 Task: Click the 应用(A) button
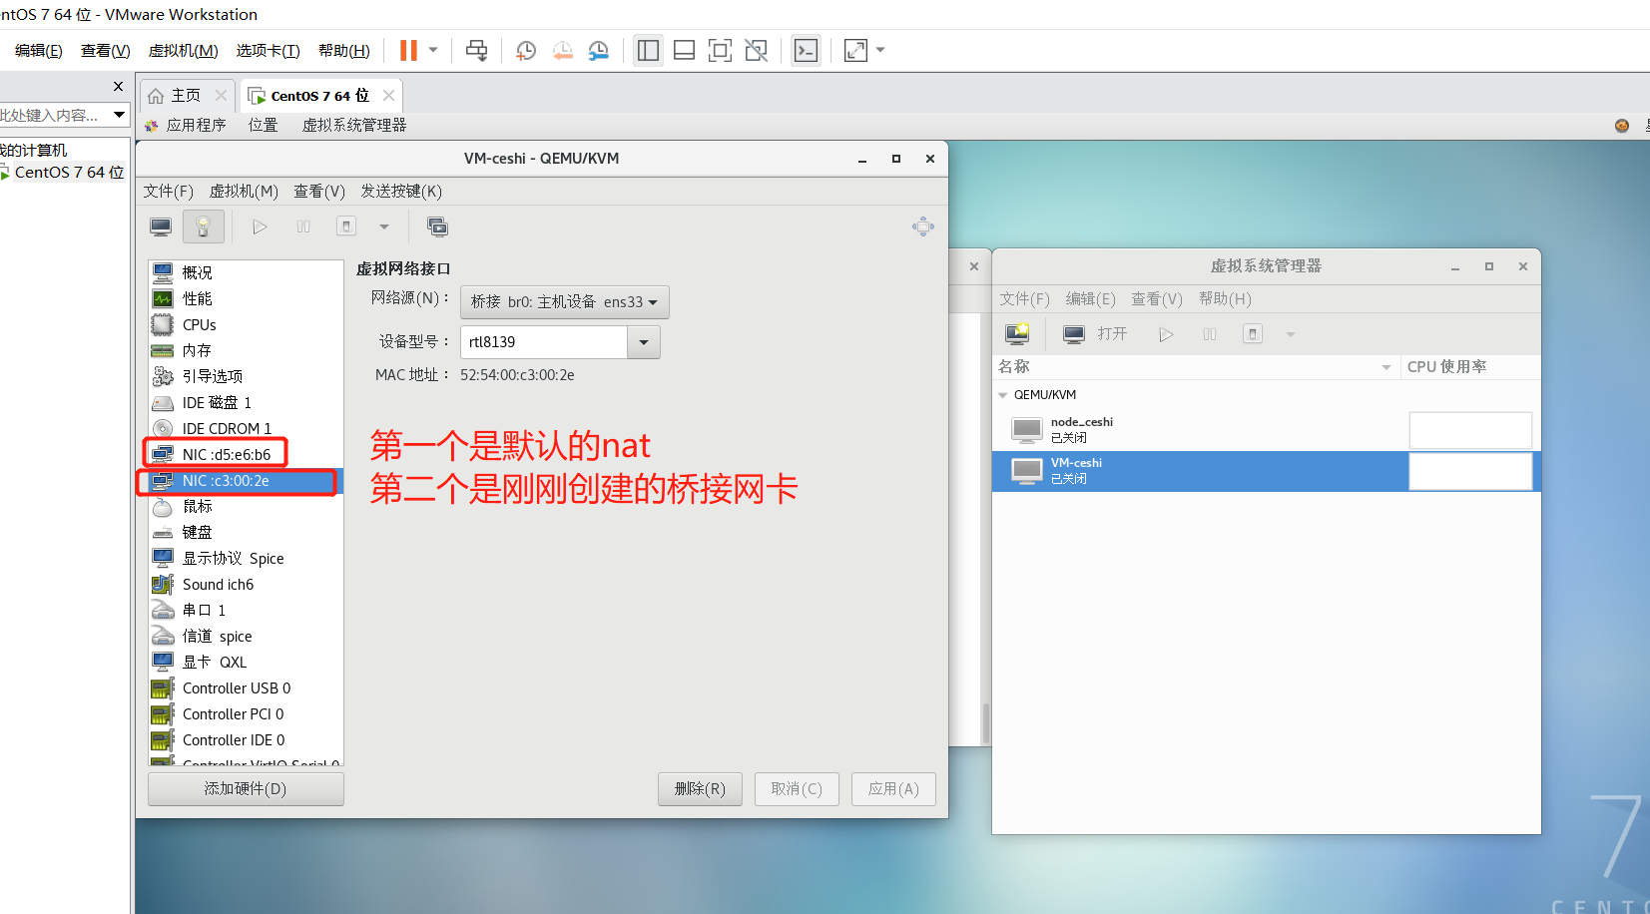[893, 788]
